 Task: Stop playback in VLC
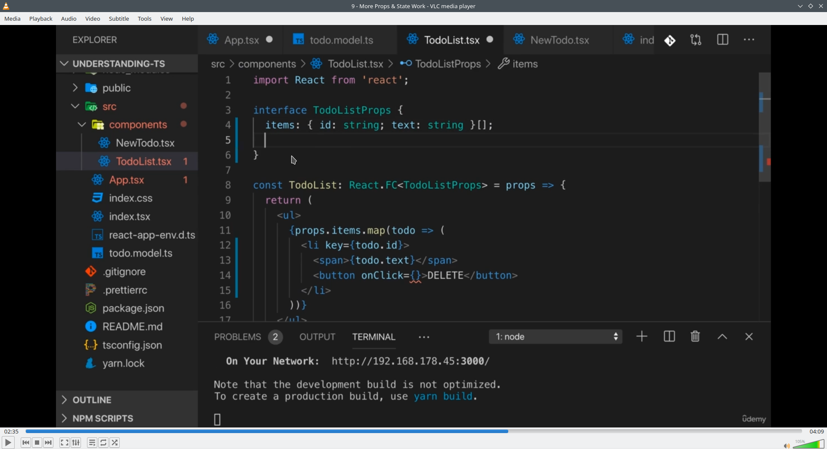[x=37, y=443]
